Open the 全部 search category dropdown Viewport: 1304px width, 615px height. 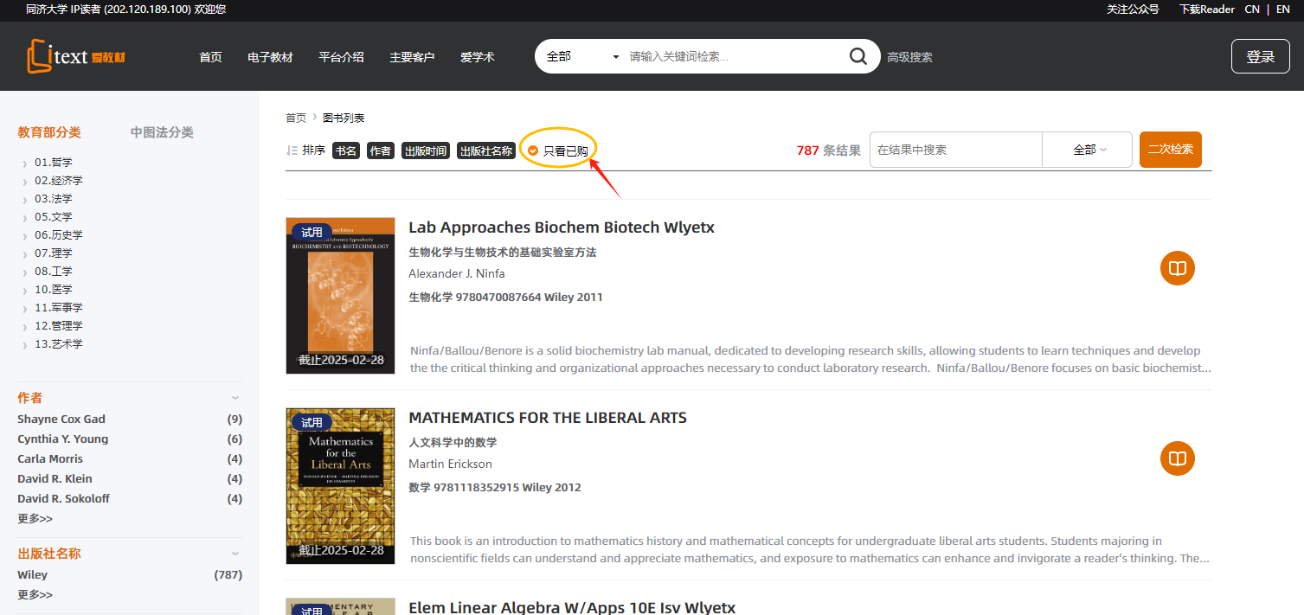pyautogui.click(x=582, y=57)
